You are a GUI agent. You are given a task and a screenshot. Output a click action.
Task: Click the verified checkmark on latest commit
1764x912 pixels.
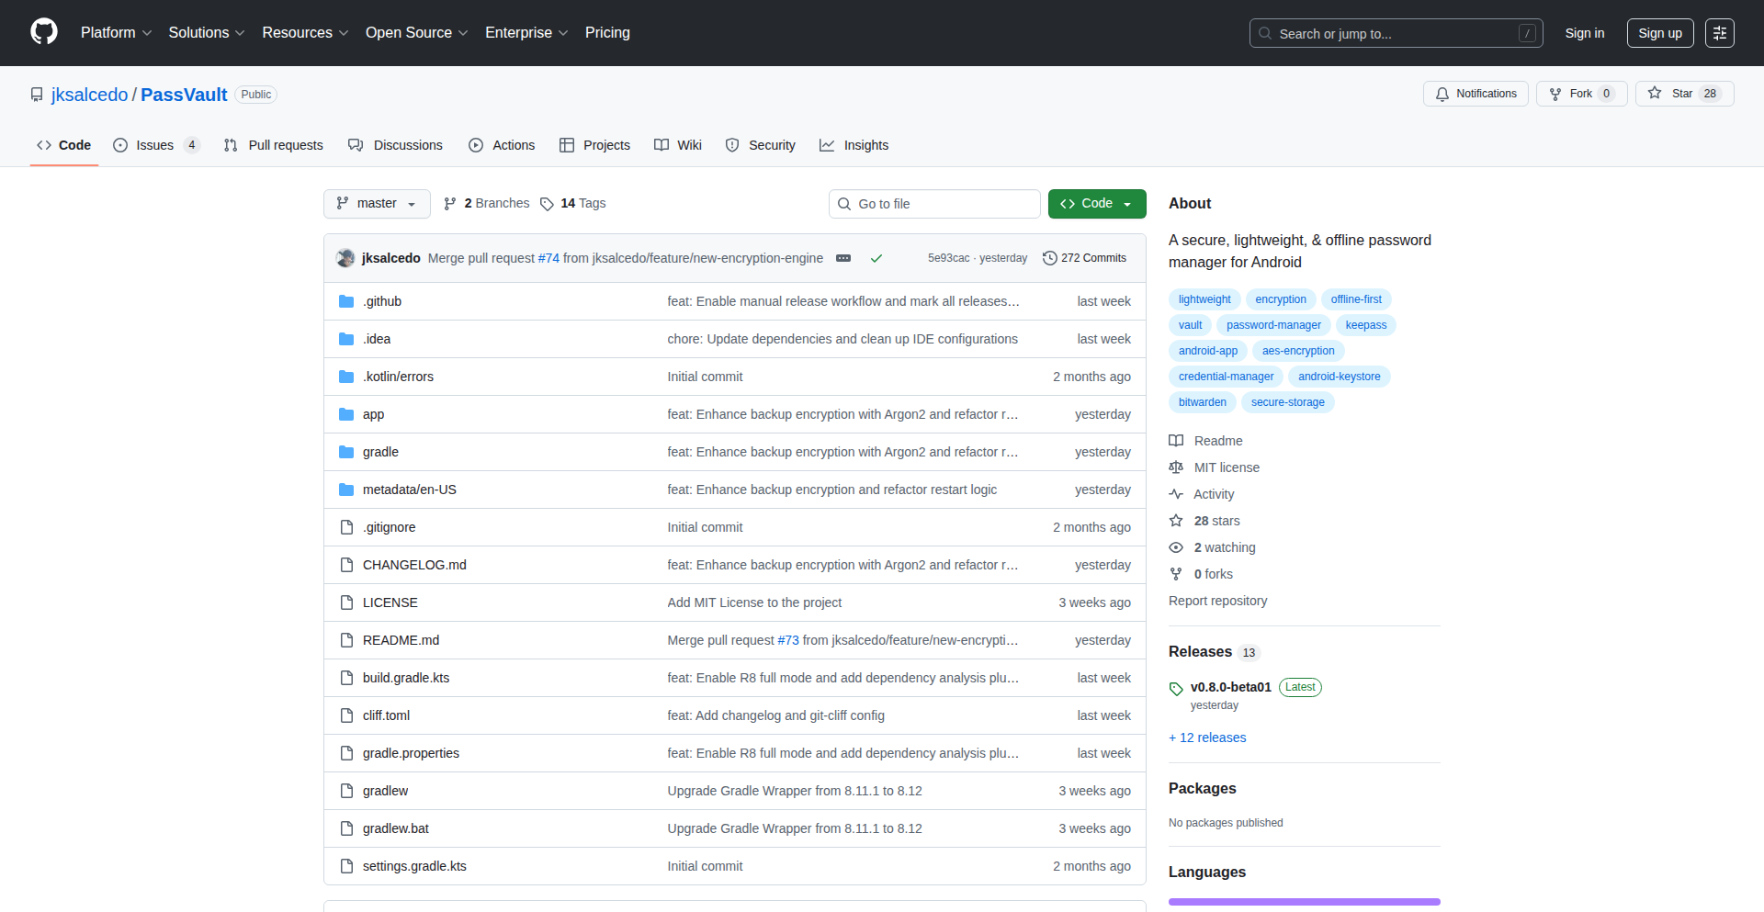coord(876,258)
